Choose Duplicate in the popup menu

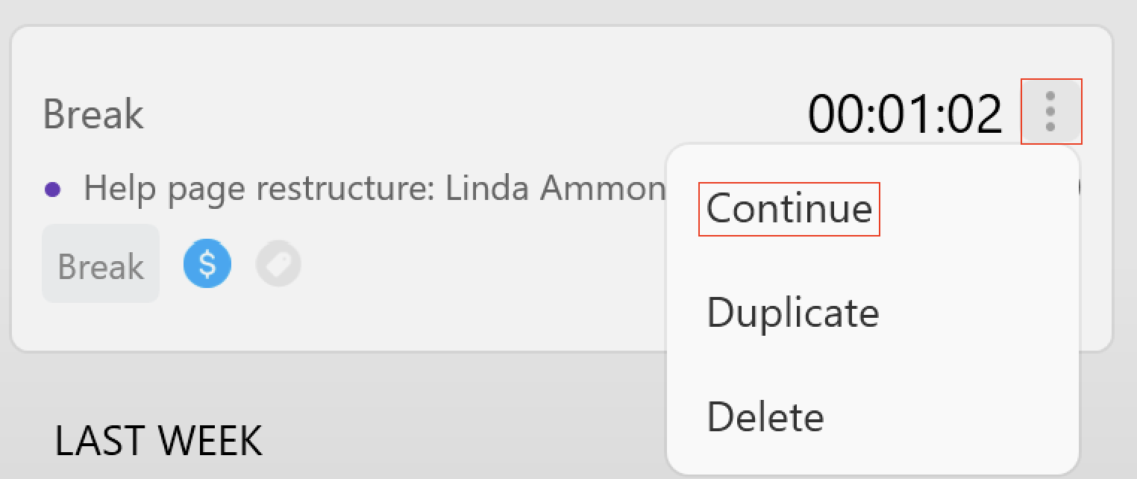coord(793,313)
